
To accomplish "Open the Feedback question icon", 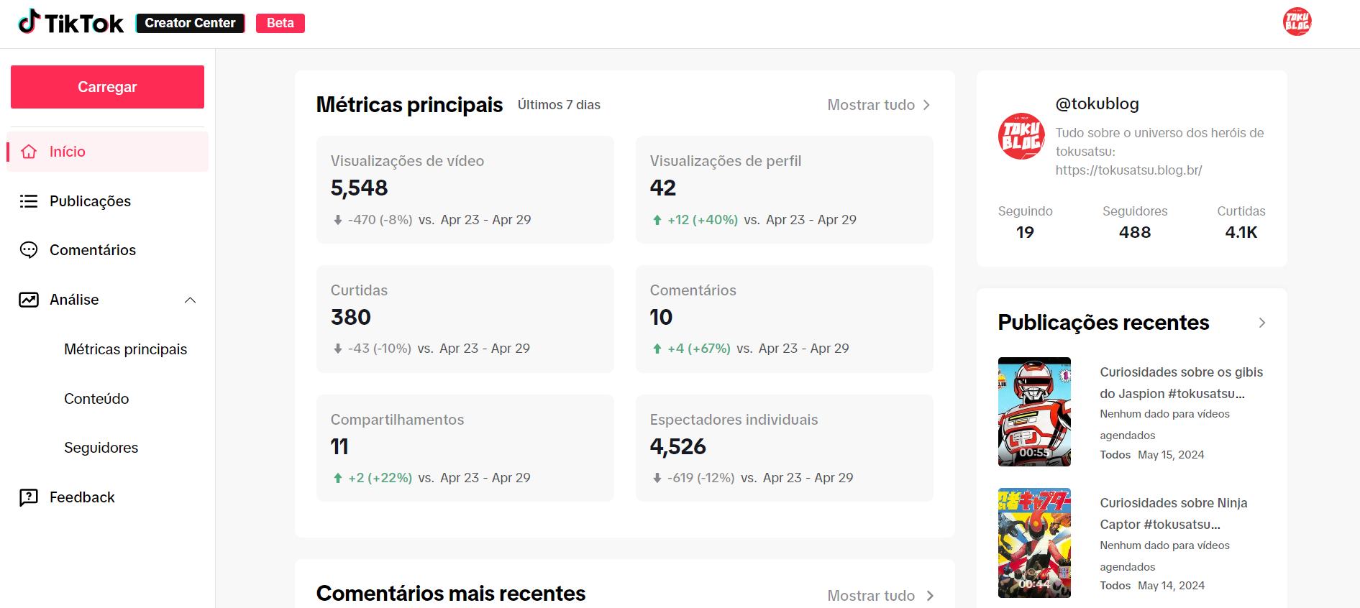I will 29,497.
